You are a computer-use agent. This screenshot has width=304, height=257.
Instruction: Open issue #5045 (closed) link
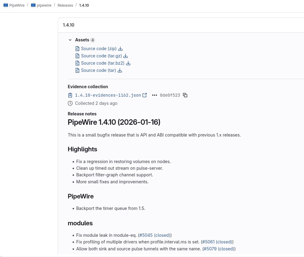[155, 235]
